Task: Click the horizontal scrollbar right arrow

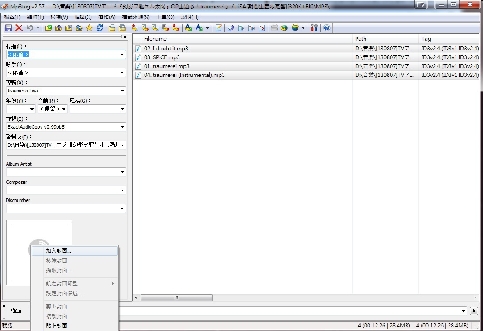Action: 475,298
